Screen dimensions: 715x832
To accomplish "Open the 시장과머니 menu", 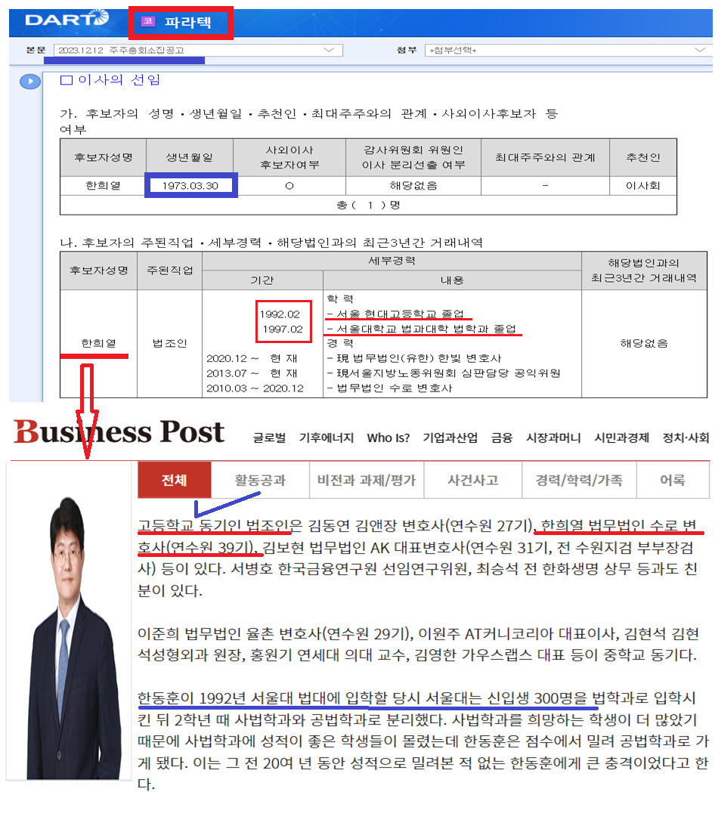I will coord(553,438).
